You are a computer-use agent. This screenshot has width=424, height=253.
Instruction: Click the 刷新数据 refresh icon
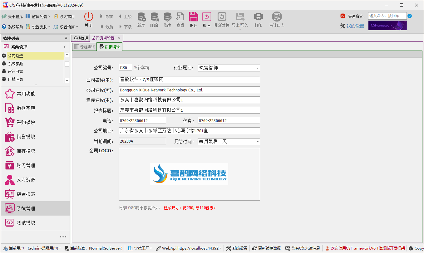coord(222,17)
